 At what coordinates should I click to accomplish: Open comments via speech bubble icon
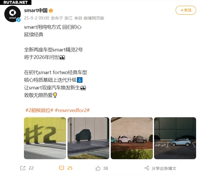point(61,168)
